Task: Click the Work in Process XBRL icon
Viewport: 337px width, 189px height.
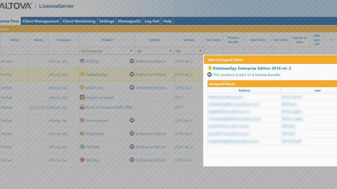Action: pos(82,107)
